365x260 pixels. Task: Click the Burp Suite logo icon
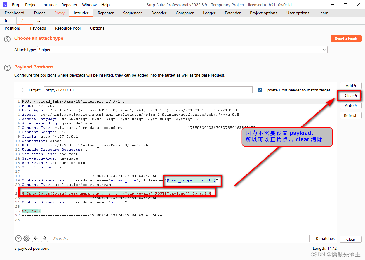[5, 5]
